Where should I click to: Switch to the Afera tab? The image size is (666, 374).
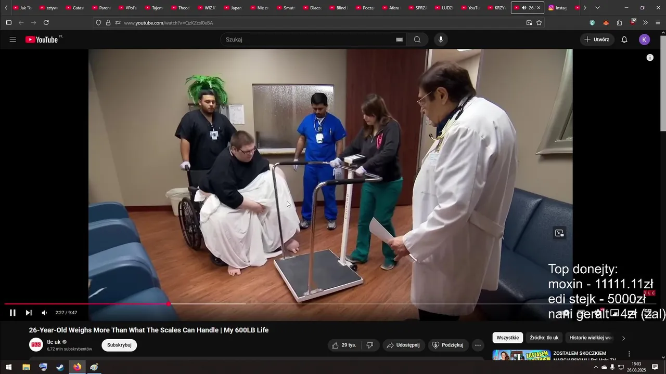pos(391,8)
